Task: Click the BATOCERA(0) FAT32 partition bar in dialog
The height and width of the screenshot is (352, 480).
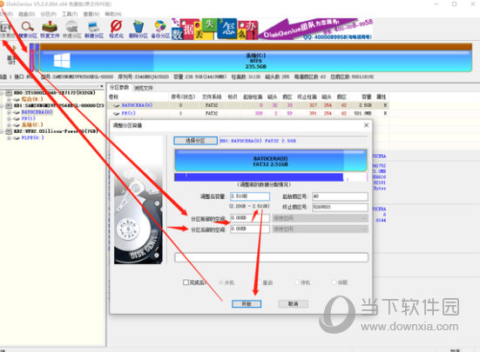Action: 271,161
